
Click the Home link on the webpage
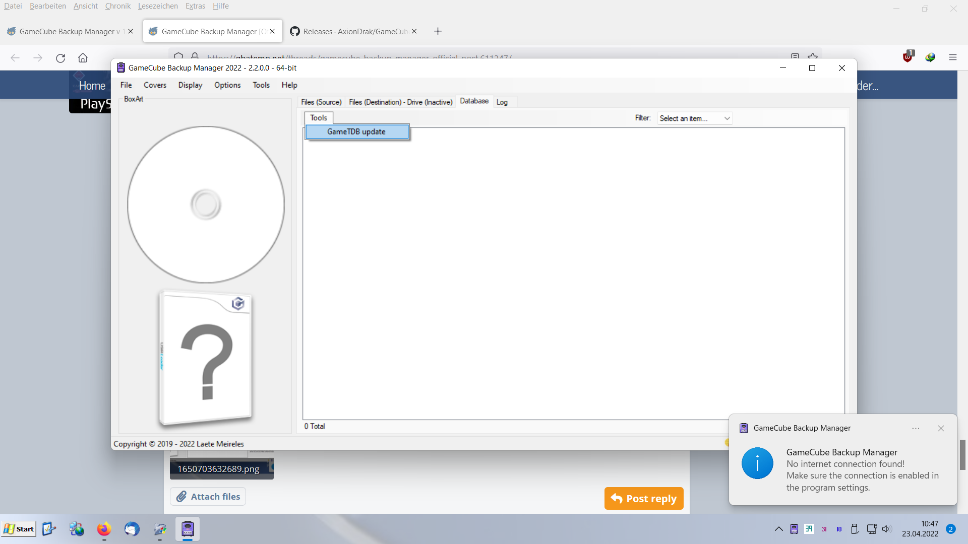pos(92,86)
